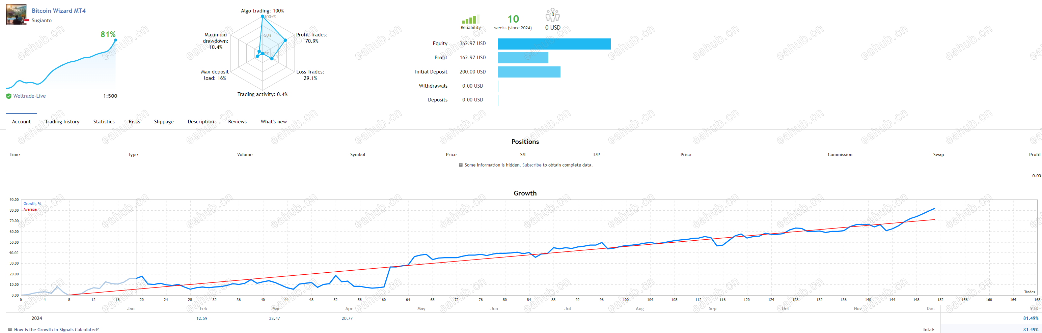Click the S/L column header
Viewport: 1042px width, 333px height.
523,155
